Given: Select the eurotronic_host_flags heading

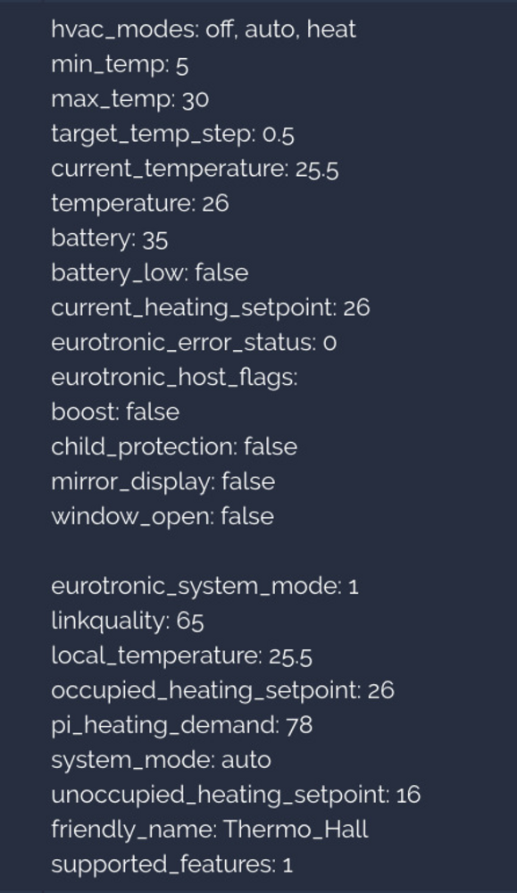Looking at the screenshot, I should (174, 377).
